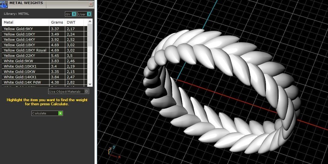
Task: Click the 5.45 grams value
Action: [55, 56]
